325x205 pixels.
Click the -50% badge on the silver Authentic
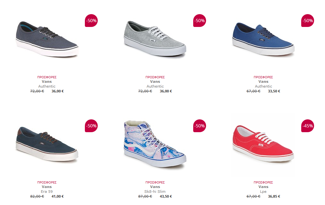[199, 21]
